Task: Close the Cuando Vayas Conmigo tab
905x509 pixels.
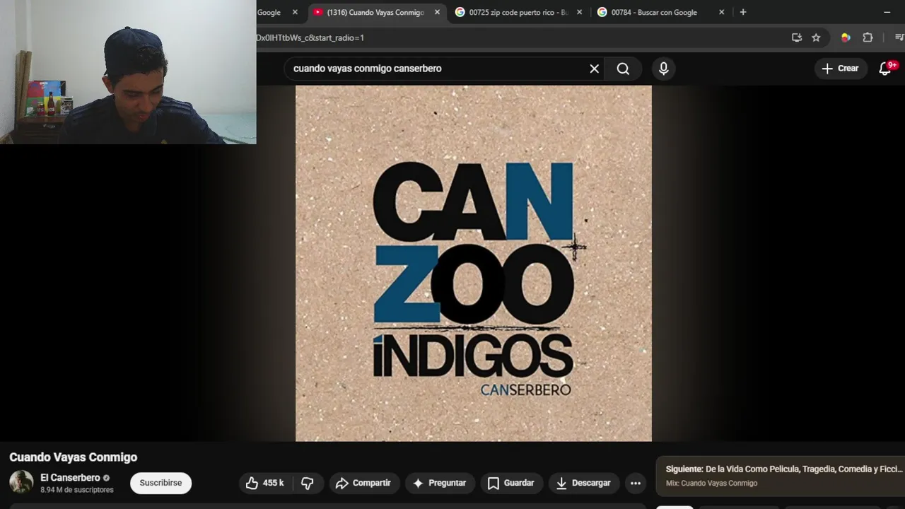Action: (x=437, y=12)
